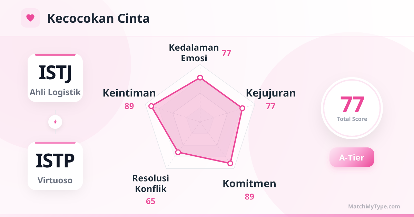This screenshot has height=217, width=414.
Task: Select the ISTP Virtuoso card
Action: click(x=55, y=166)
